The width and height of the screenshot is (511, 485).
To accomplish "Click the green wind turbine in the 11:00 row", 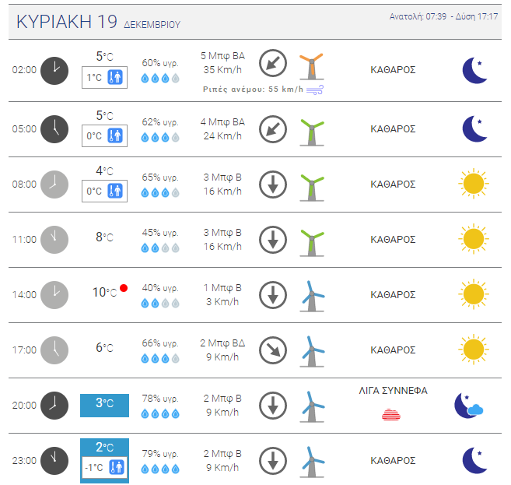I will pyautogui.click(x=312, y=242).
